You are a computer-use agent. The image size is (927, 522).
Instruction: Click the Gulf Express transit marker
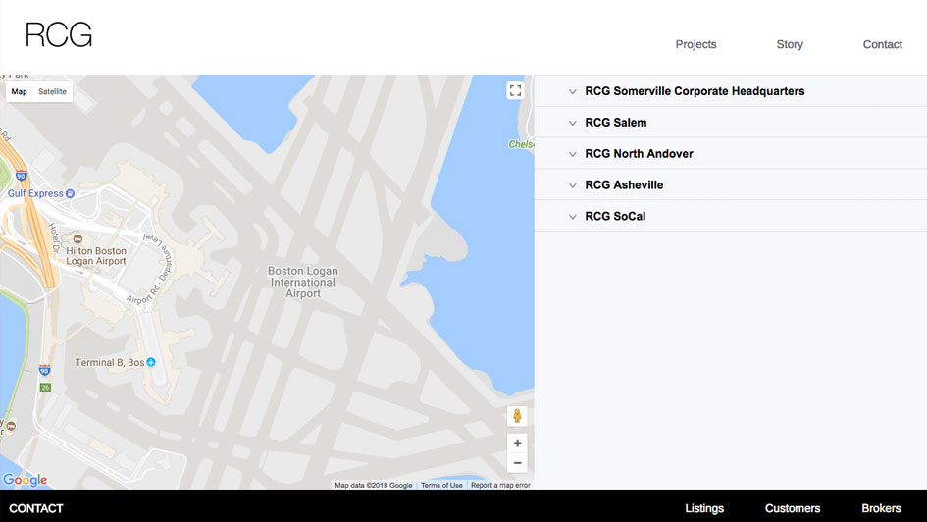tap(70, 193)
